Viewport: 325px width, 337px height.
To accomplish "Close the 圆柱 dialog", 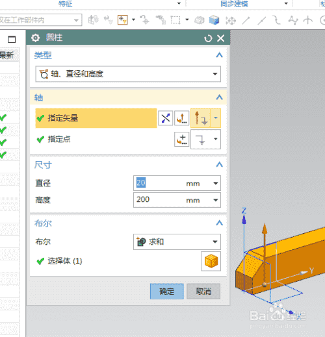I will (x=221, y=38).
